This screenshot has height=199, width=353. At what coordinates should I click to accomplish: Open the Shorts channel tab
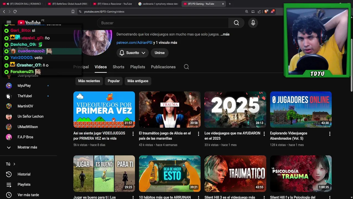point(119,67)
